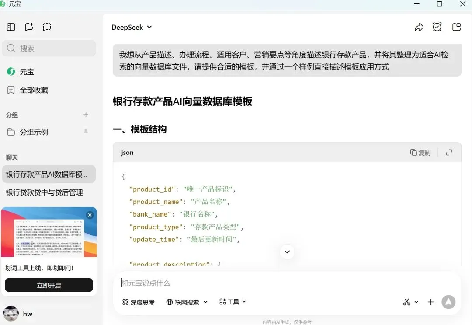
Task: Click the send button circle in input bar
Action: click(448, 302)
